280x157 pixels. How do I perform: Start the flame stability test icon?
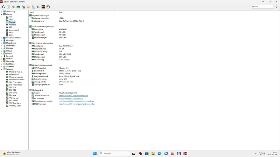[28, 7]
